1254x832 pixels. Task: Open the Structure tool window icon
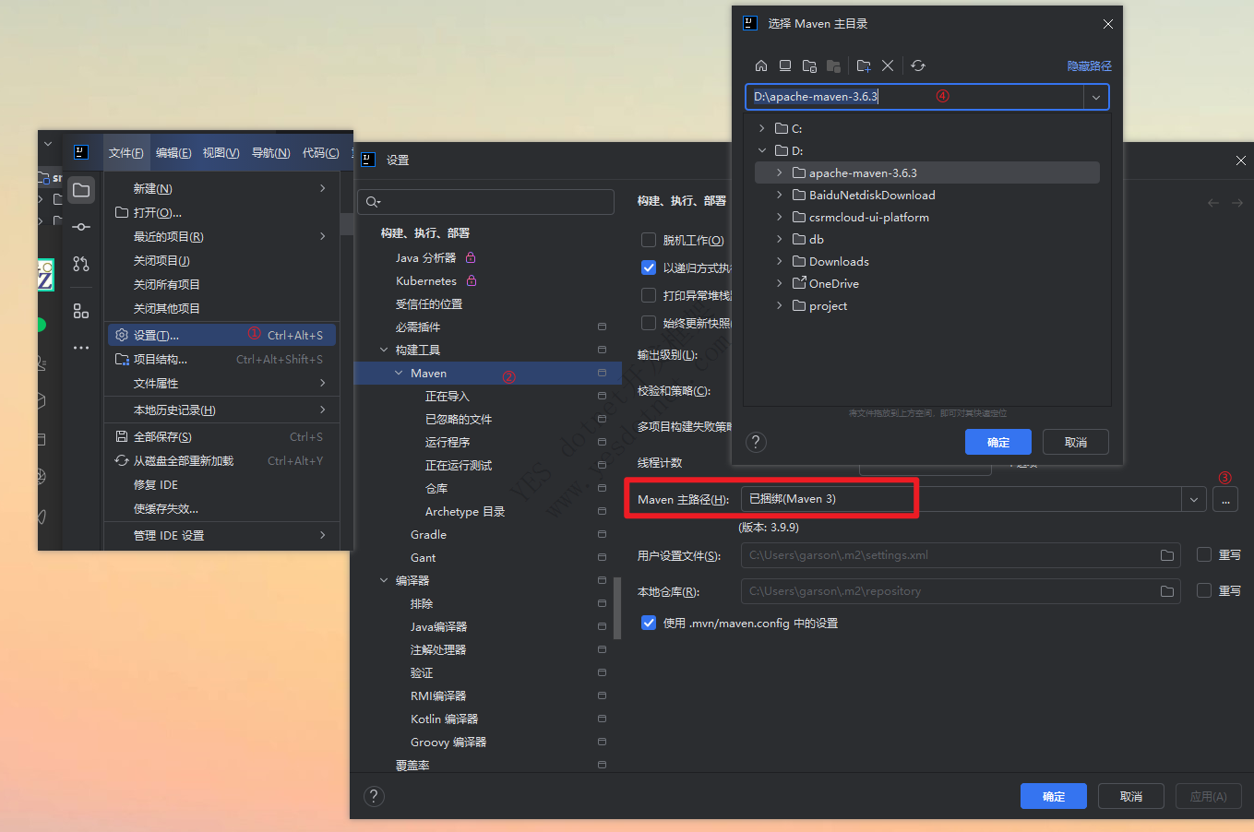(81, 311)
